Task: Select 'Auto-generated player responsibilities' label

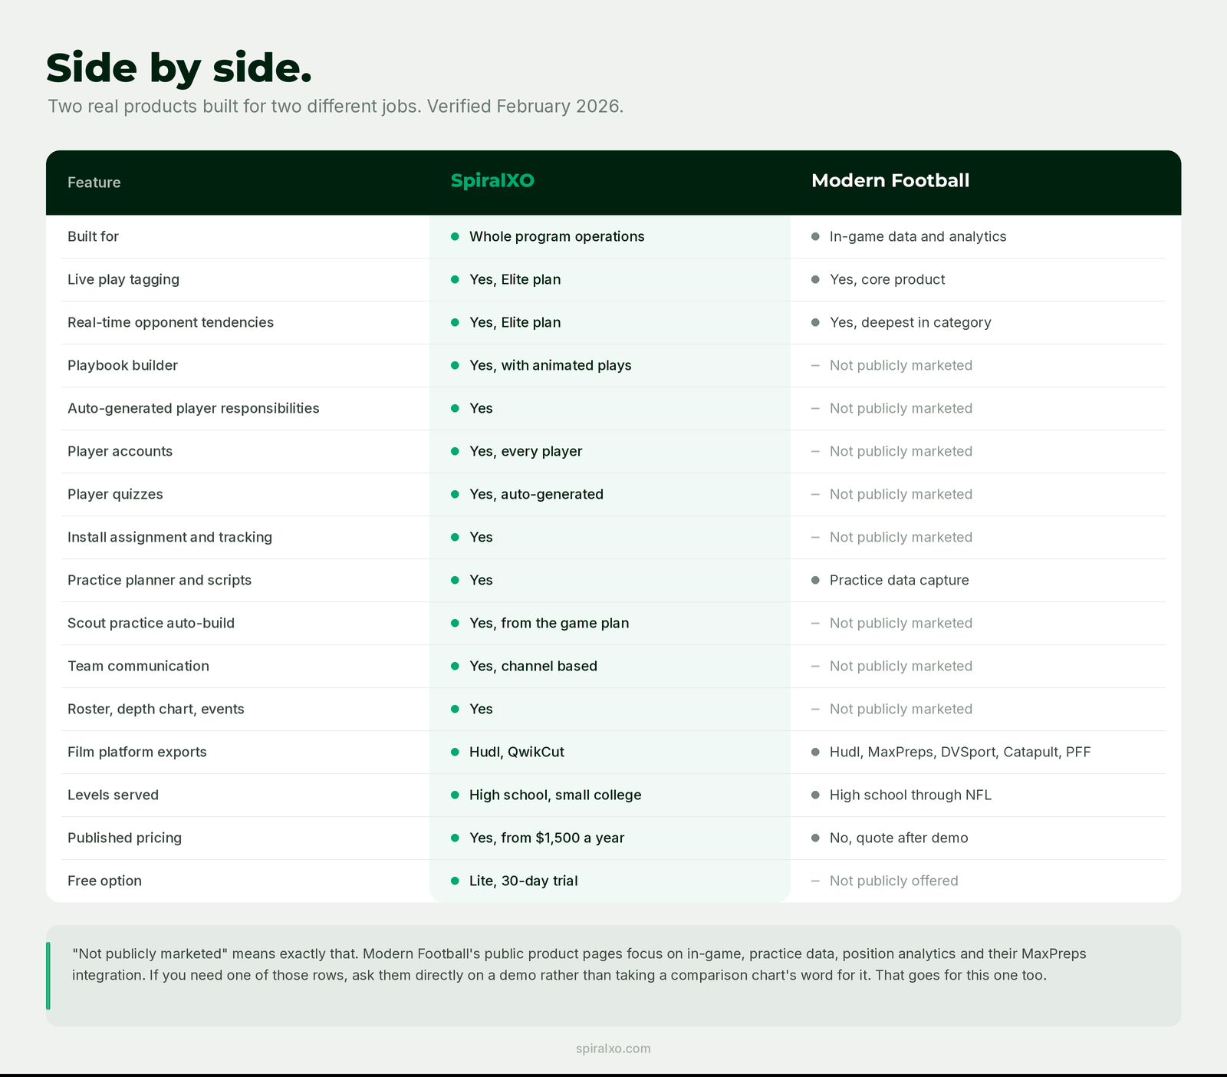Action: pyautogui.click(x=193, y=408)
